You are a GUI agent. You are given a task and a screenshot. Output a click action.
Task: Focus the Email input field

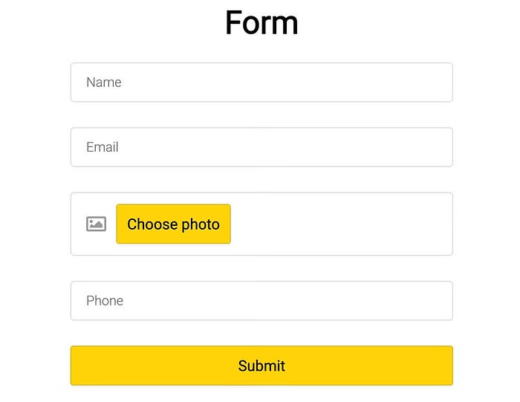(261, 147)
